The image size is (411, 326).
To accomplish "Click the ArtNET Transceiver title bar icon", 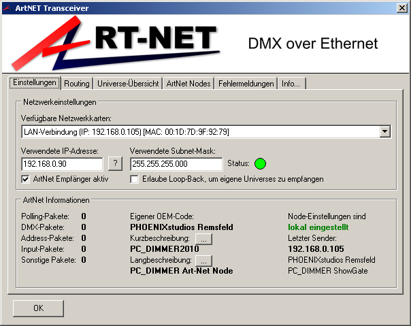I will 7,8.
